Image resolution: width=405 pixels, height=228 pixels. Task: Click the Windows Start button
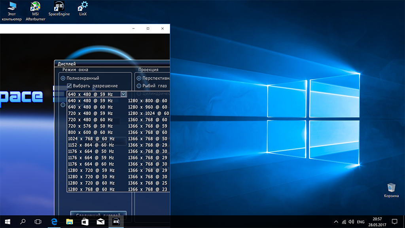tap(7, 222)
